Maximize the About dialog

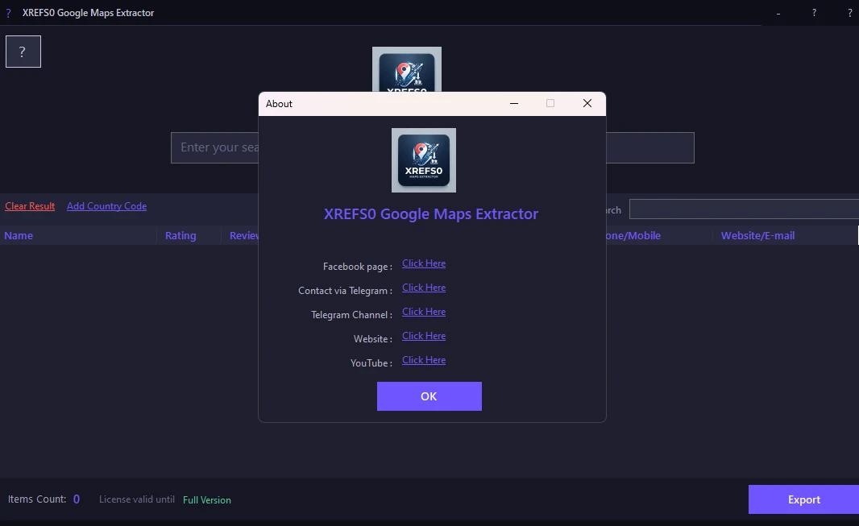click(550, 103)
